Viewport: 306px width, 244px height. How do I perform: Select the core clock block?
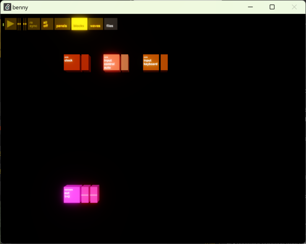72,62
